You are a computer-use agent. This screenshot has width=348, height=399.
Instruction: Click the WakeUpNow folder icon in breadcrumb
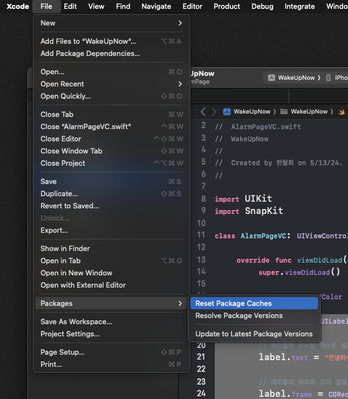[284, 112]
